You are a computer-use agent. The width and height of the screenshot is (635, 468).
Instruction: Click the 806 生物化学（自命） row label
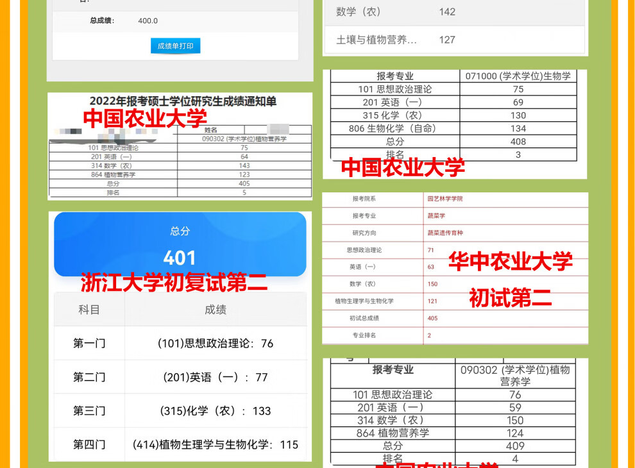tap(392, 128)
